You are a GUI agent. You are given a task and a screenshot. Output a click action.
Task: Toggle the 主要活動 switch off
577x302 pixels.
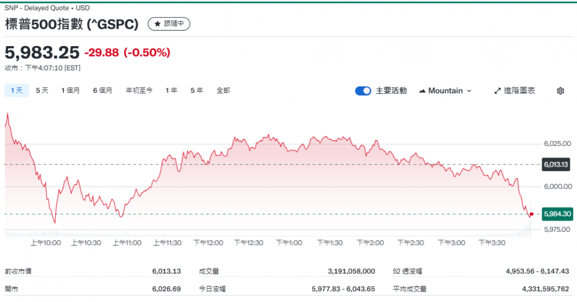pos(363,91)
